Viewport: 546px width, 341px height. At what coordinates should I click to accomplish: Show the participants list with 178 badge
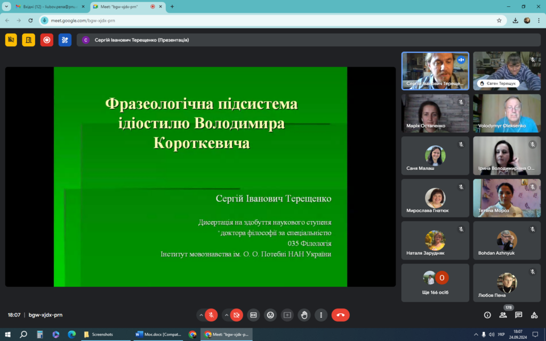[x=502, y=315]
